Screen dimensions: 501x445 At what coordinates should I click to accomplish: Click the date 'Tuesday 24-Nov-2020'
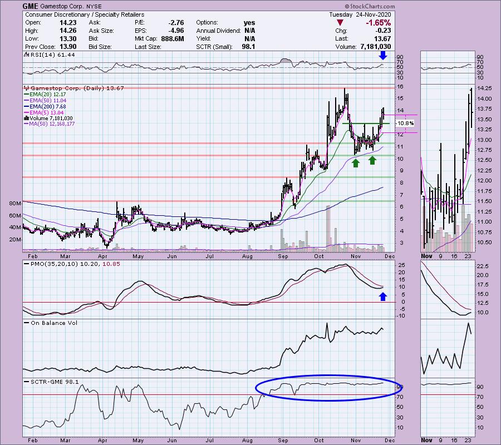pos(360,14)
